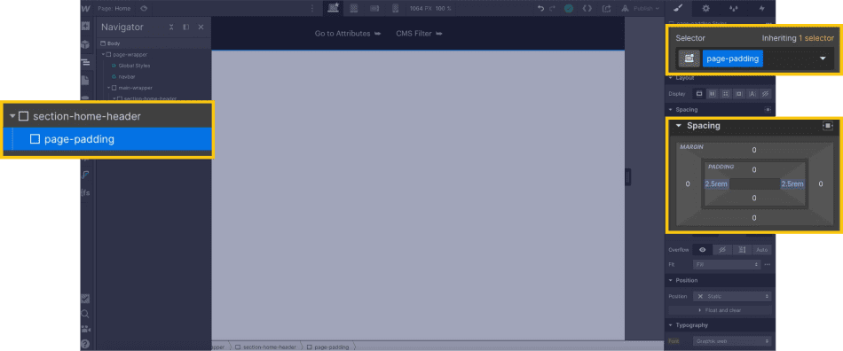Click the canvas width resize handle
The width and height of the screenshot is (843, 351).
tap(627, 177)
